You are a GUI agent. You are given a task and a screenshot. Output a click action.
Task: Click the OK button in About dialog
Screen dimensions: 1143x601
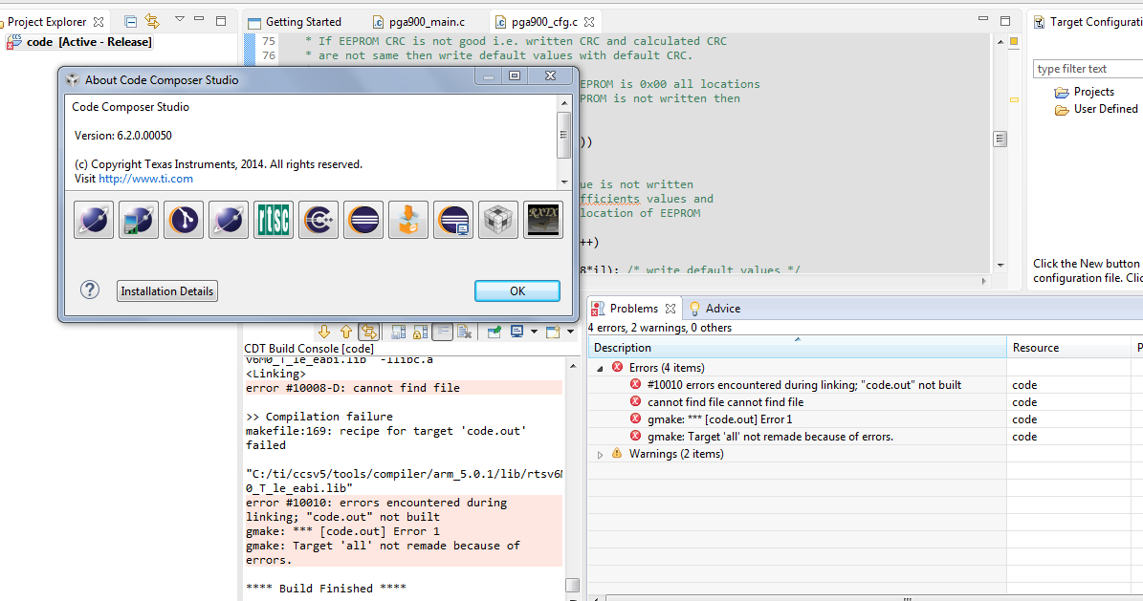click(x=517, y=290)
